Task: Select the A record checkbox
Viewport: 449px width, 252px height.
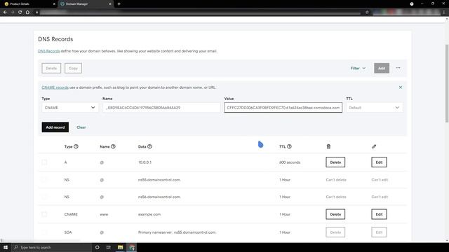Action: pos(44,162)
